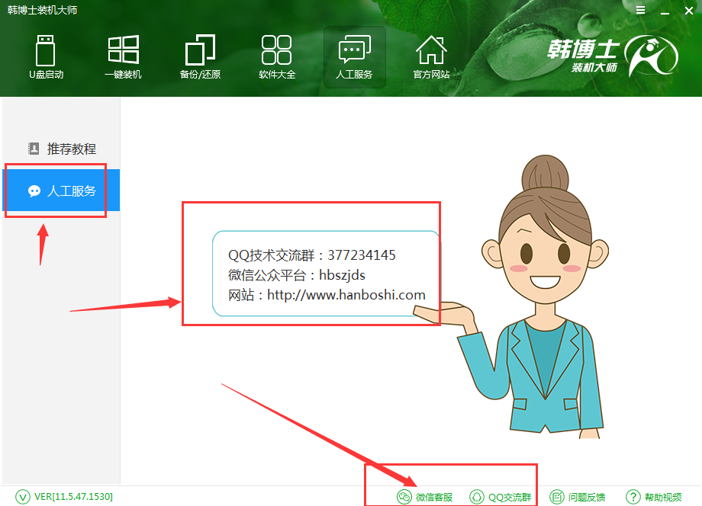
Task: Open the 官方网站 home icon
Action: 431,56
